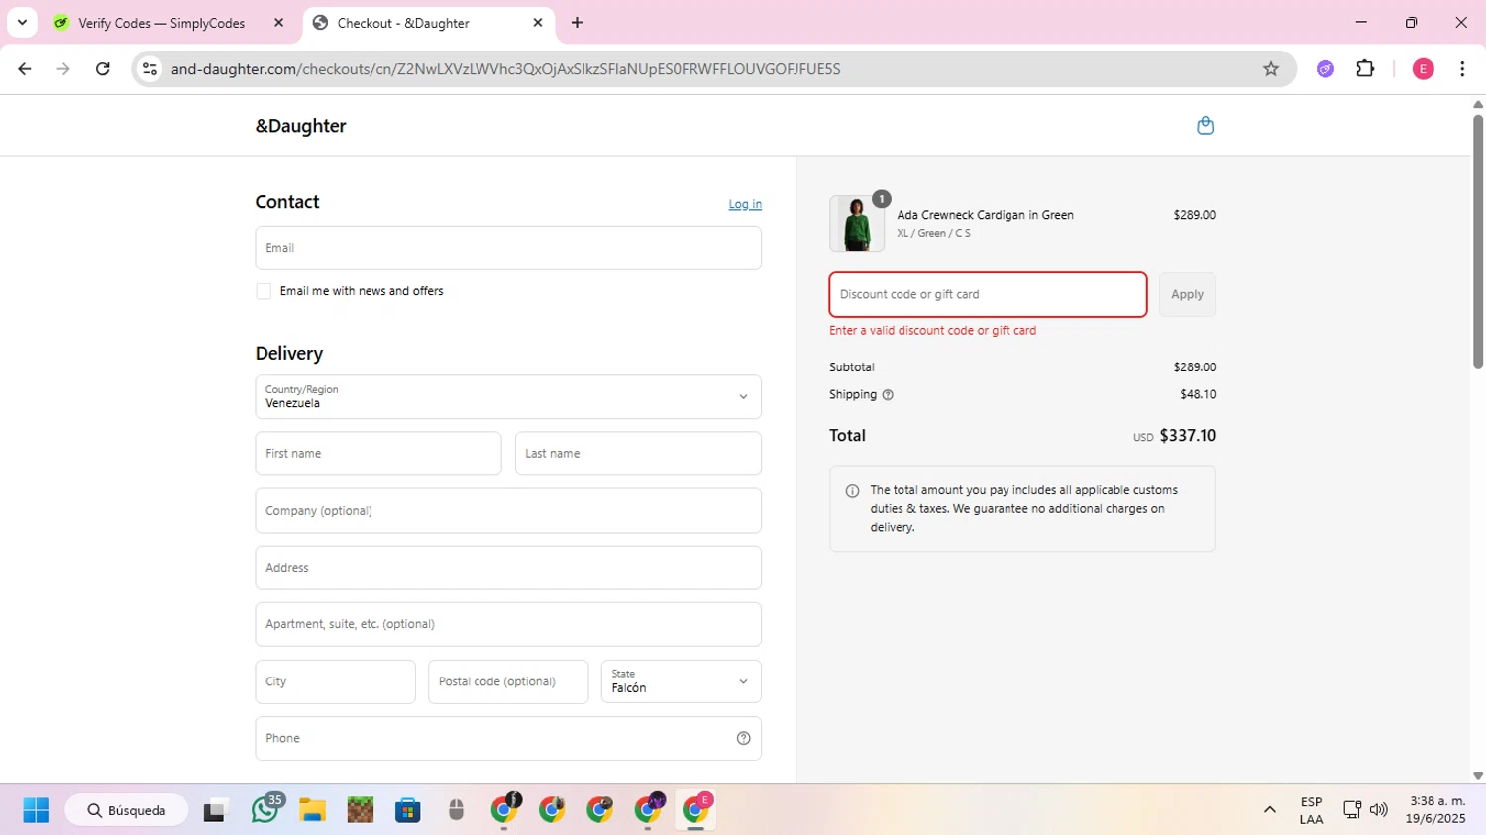Open Windows Start menu
Viewport: 1486px width, 835px height.
(x=36, y=810)
